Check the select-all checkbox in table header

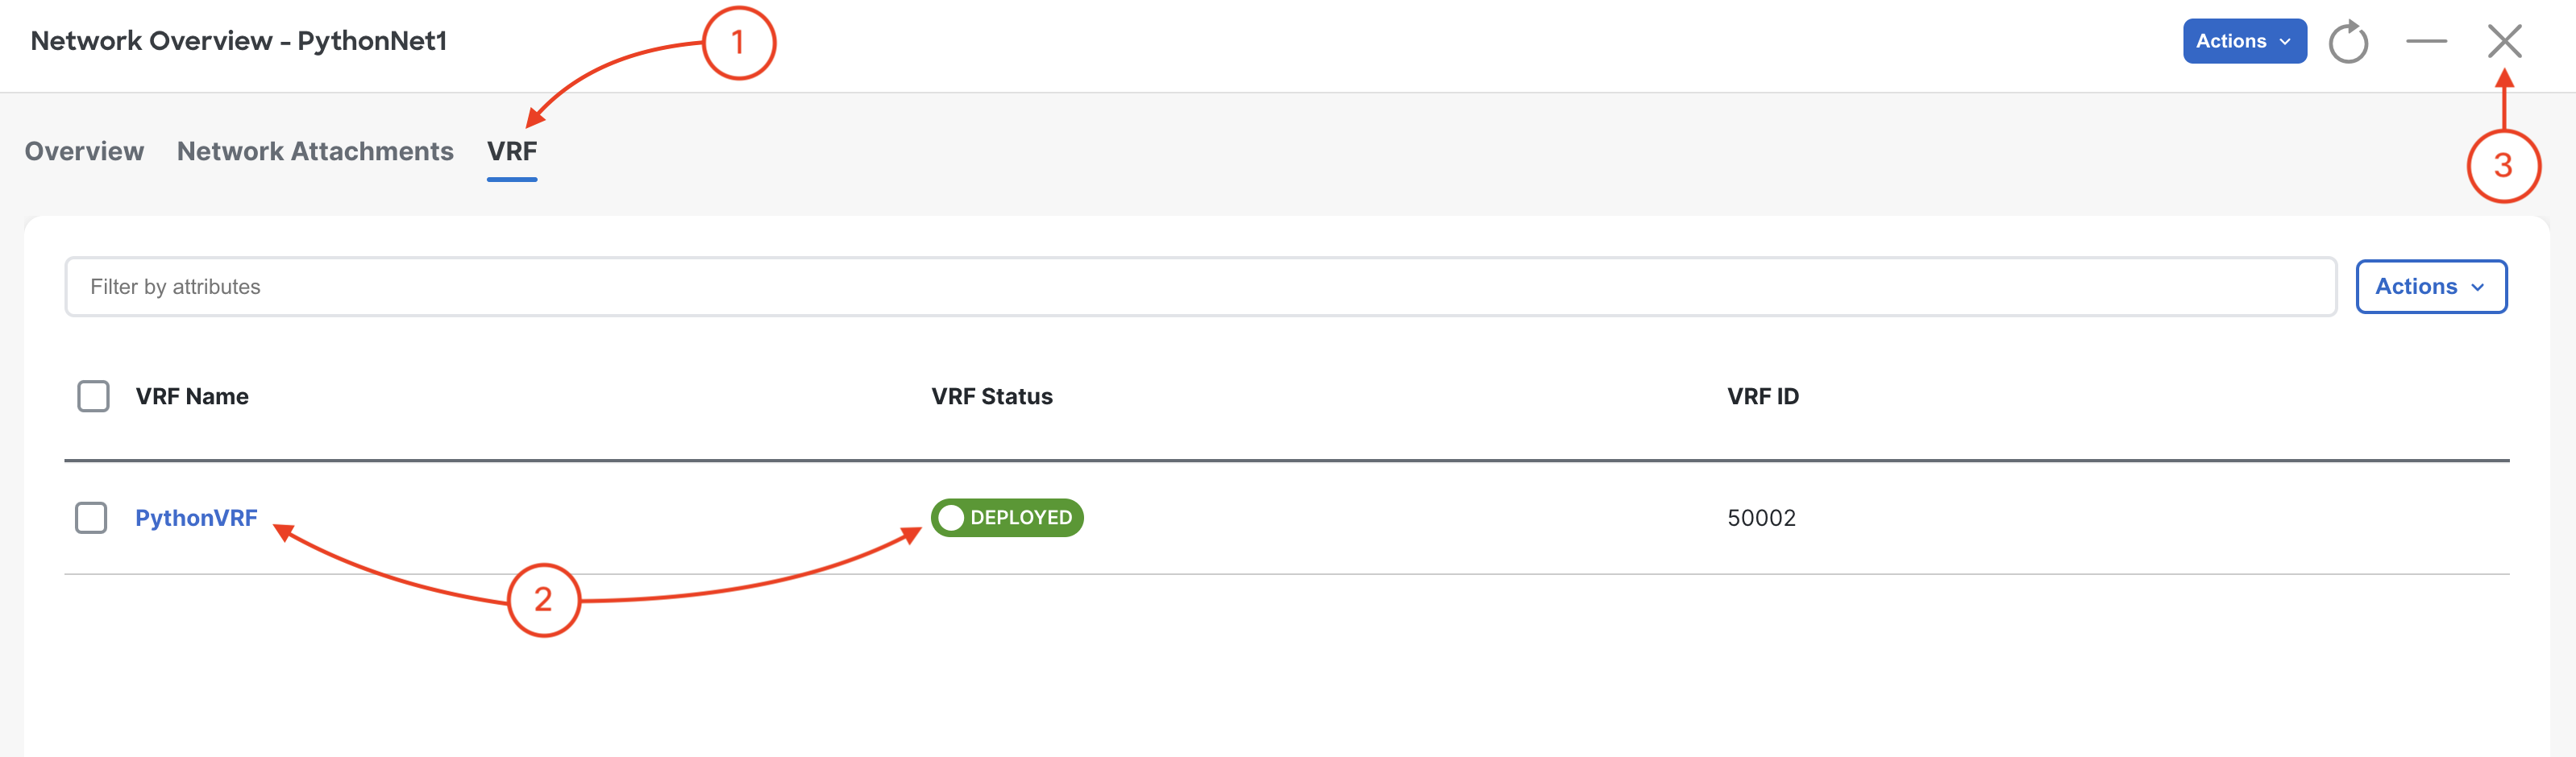pos(93,396)
